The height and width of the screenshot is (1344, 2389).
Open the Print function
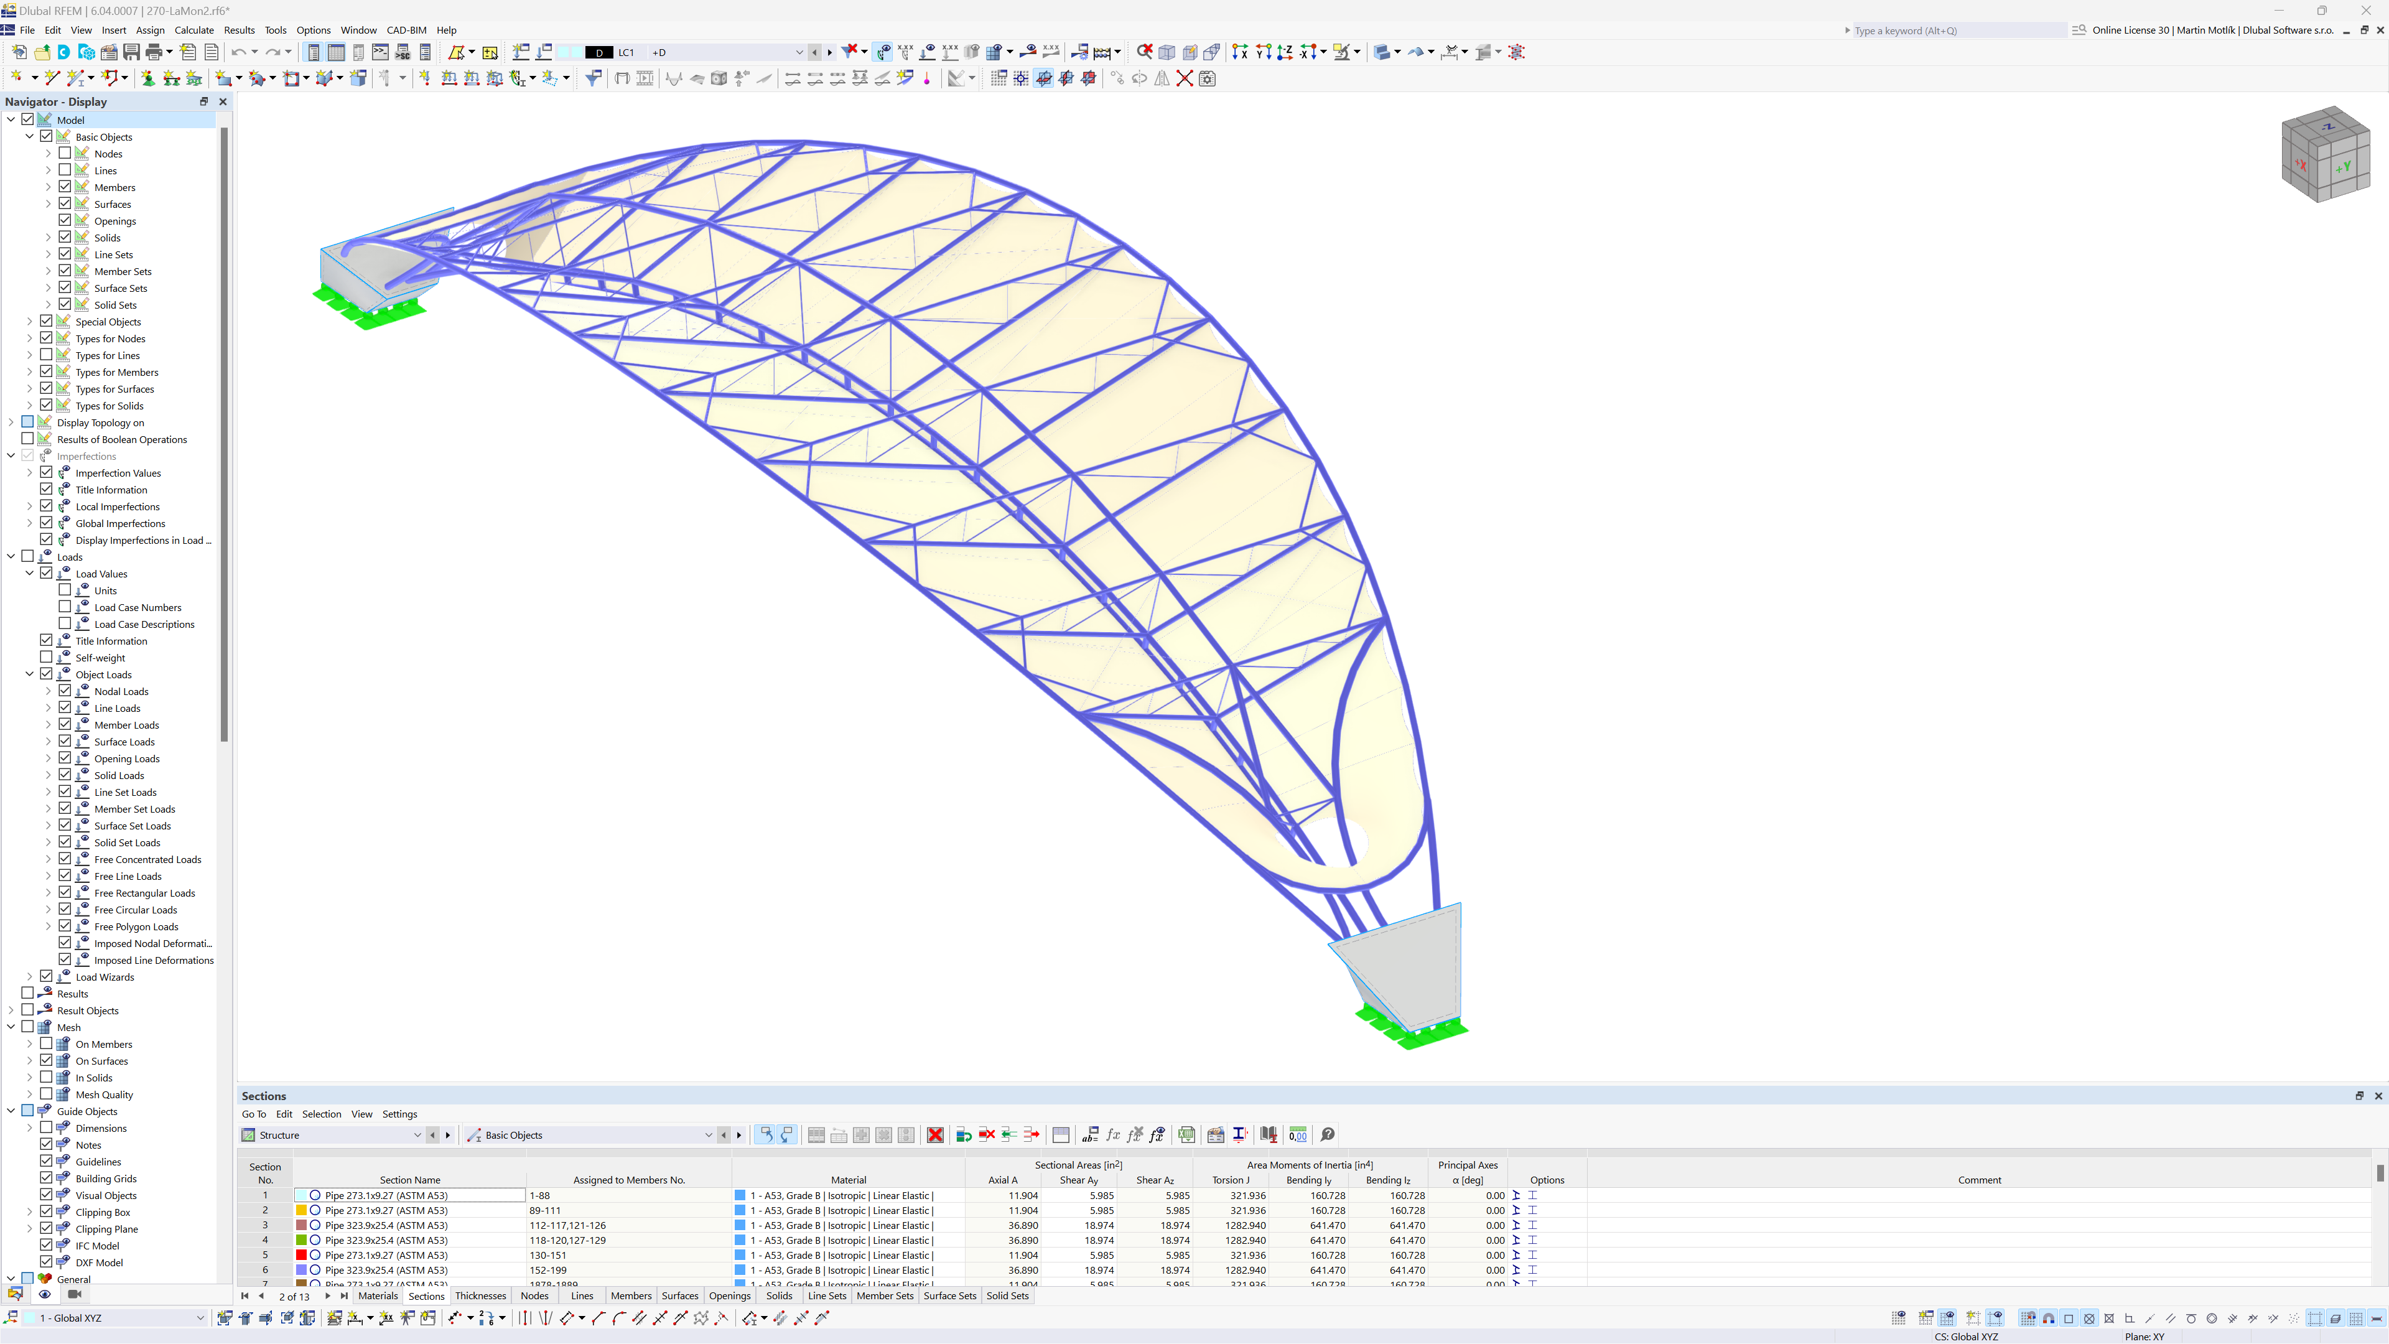(x=157, y=52)
